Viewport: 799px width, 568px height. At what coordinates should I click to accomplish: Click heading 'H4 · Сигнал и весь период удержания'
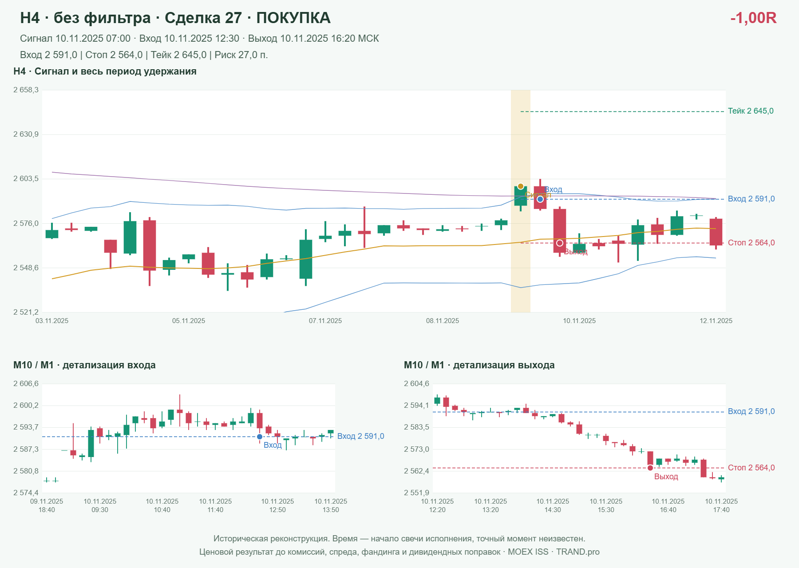[x=105, y=71]
